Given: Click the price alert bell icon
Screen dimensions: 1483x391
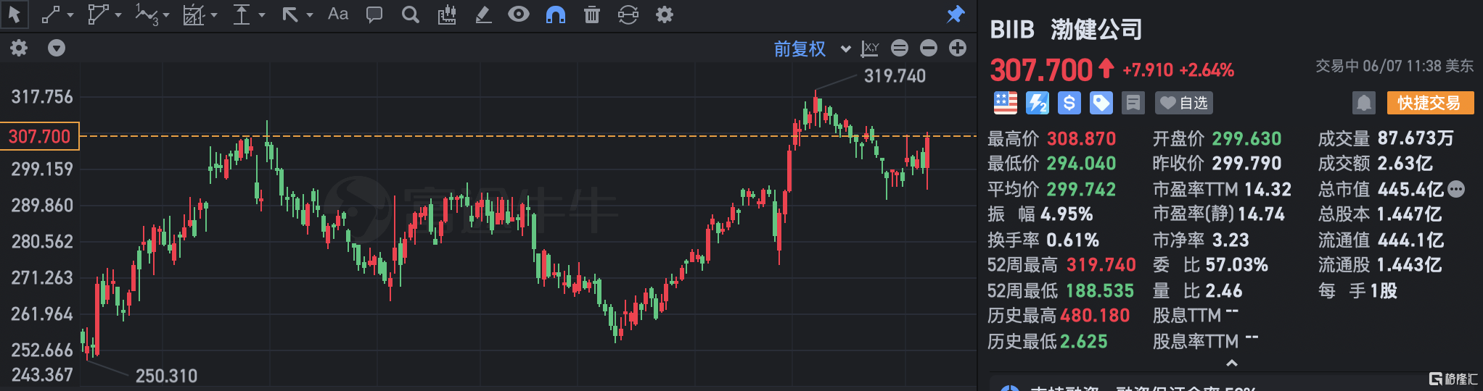Looking at the screenshot, I should tap(1363, 103).
